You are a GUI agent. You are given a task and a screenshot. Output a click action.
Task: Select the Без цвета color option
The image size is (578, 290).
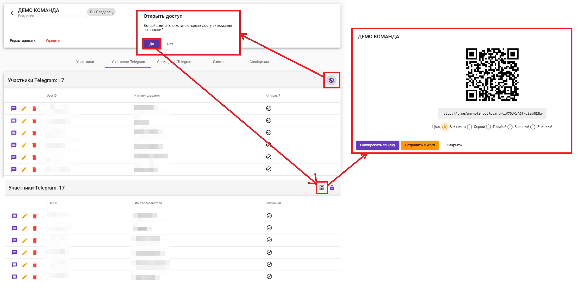click(x=445, y=127)
